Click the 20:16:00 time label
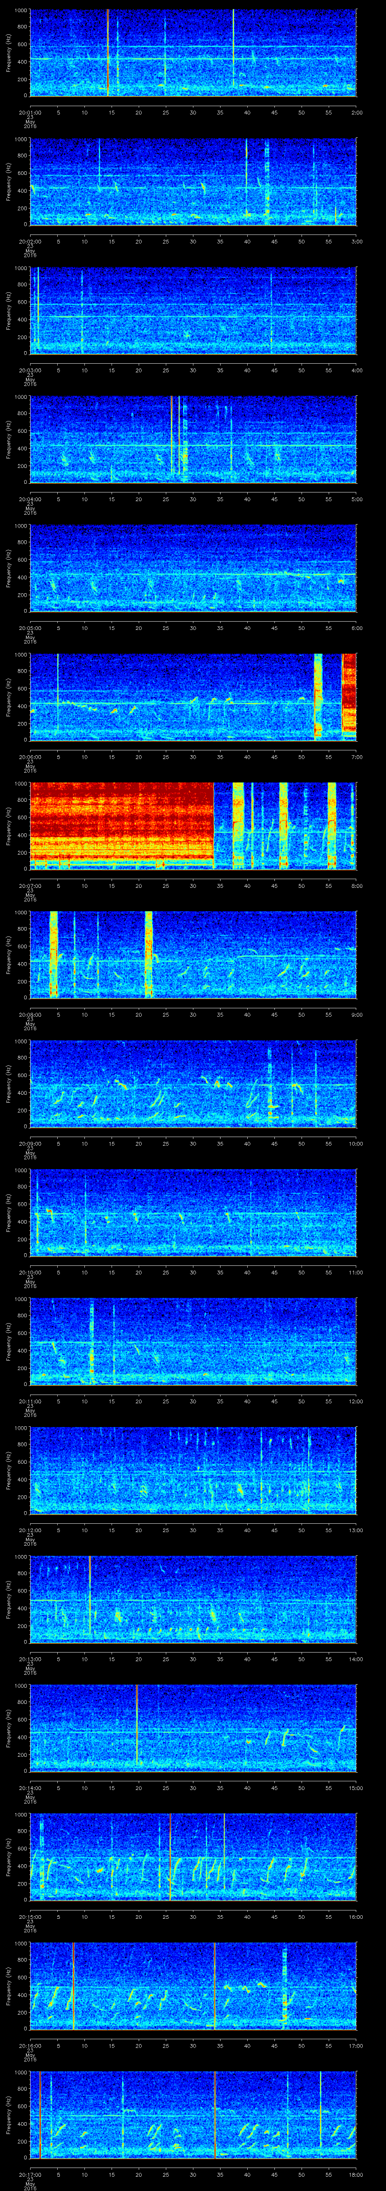Viewport: 386px width, 2191px height. point(30,2046)
